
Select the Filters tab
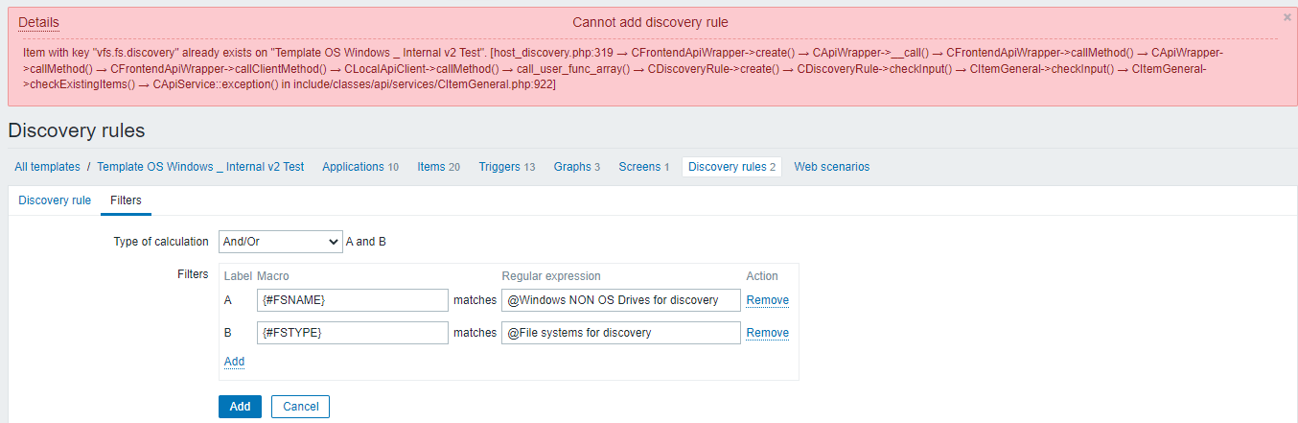126,200
